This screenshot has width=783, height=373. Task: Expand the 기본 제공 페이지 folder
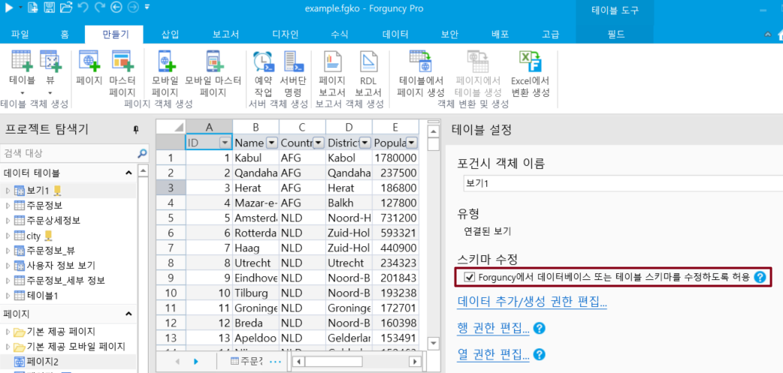[8, 332]
